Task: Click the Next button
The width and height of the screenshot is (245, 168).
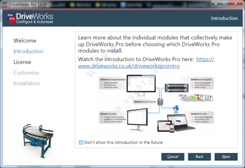Action: pyautogui.click(x=226, y=157)
